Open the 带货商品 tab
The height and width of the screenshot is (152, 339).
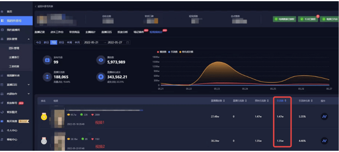tap(74, 32)
